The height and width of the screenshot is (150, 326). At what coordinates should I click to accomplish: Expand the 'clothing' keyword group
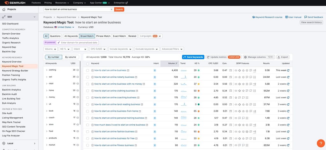point(47,70)
